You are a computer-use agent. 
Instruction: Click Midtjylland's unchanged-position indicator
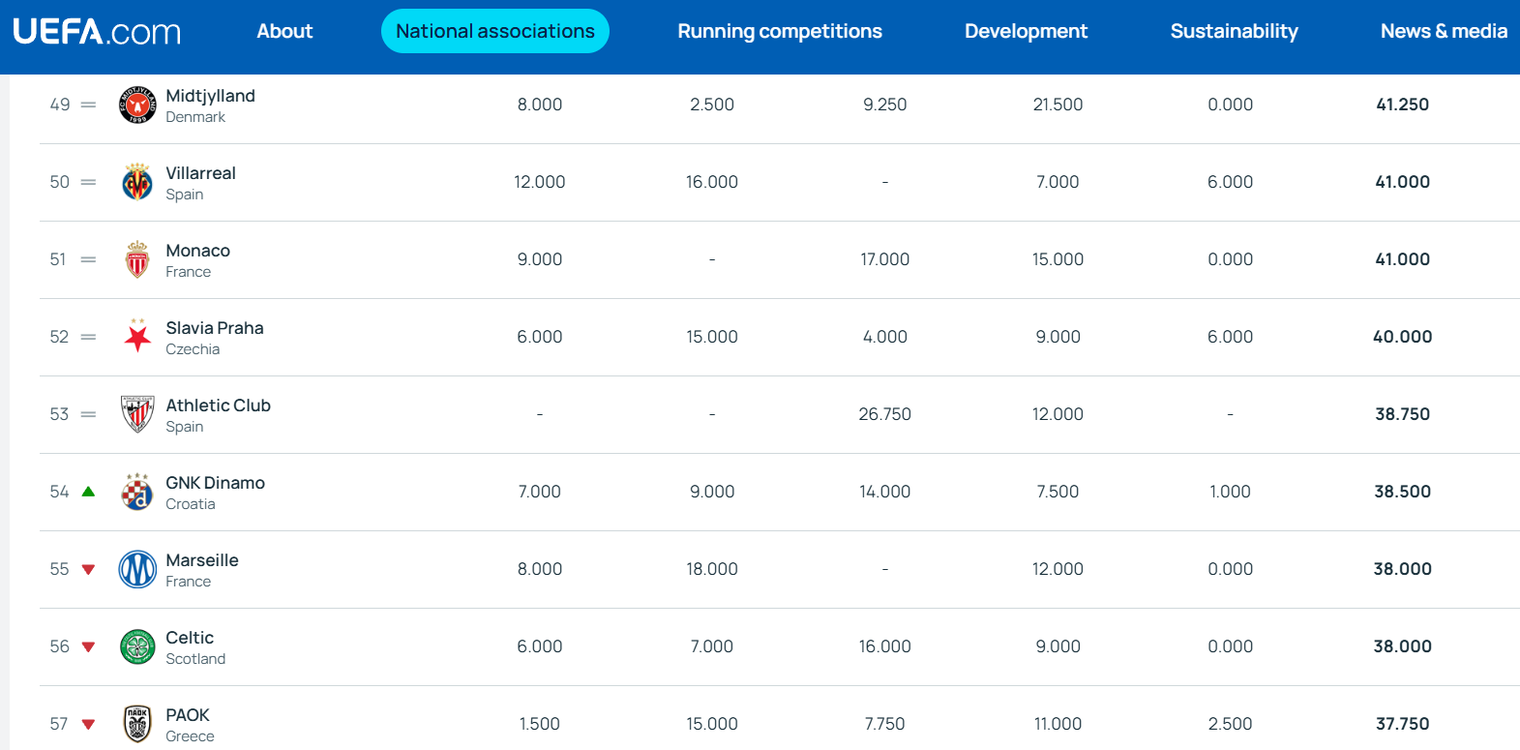[88, 105]
